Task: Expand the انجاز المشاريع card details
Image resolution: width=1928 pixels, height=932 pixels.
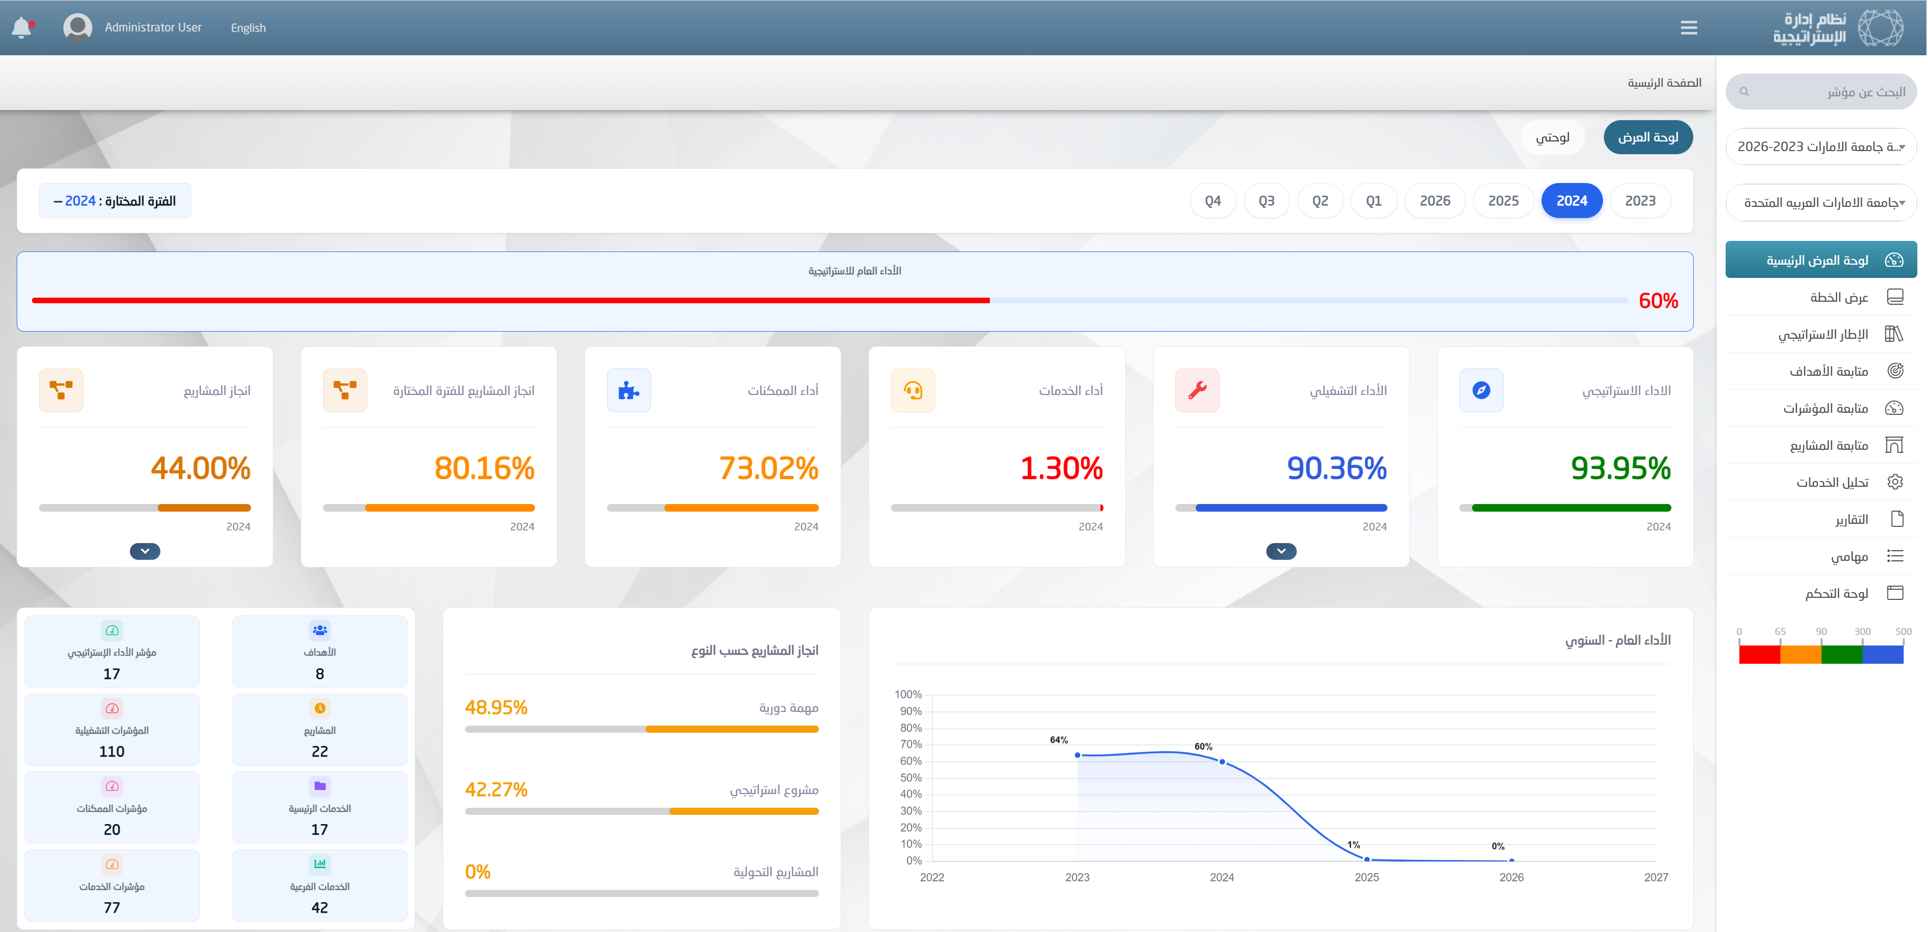Action: tap(145, 551)
